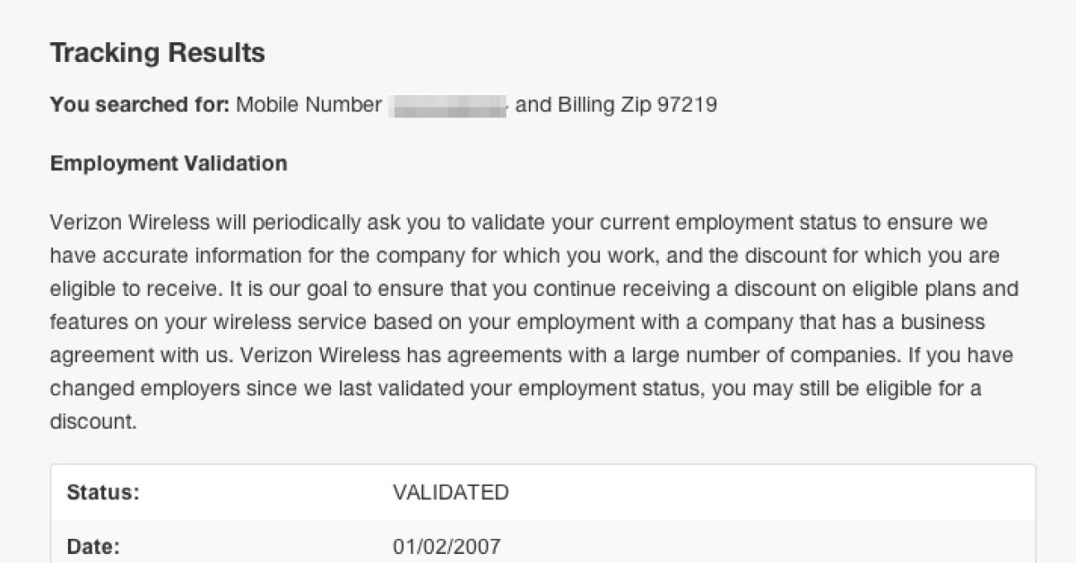Click the Employment Validation subheading

coord(169,164)
